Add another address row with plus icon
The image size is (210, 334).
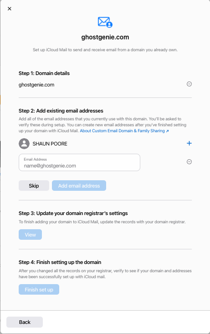189,143
